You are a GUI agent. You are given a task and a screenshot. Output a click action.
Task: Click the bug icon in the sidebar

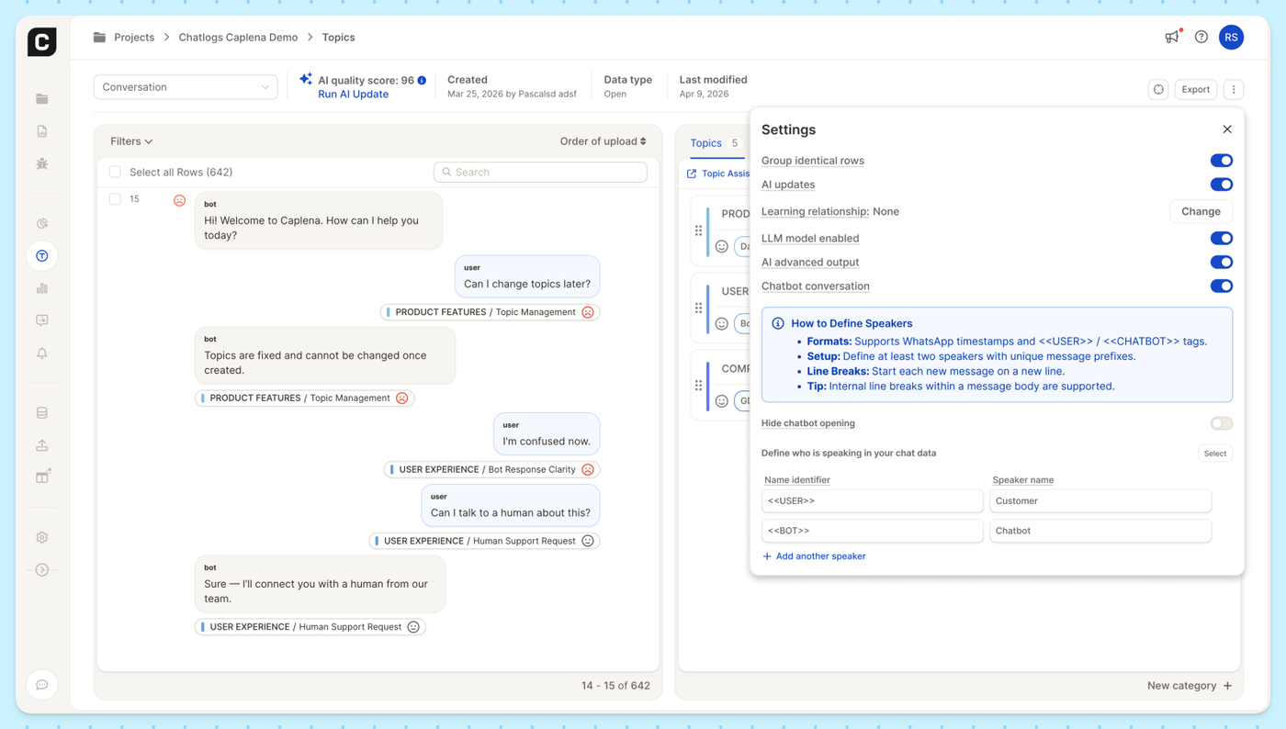[x=42, y=164]
